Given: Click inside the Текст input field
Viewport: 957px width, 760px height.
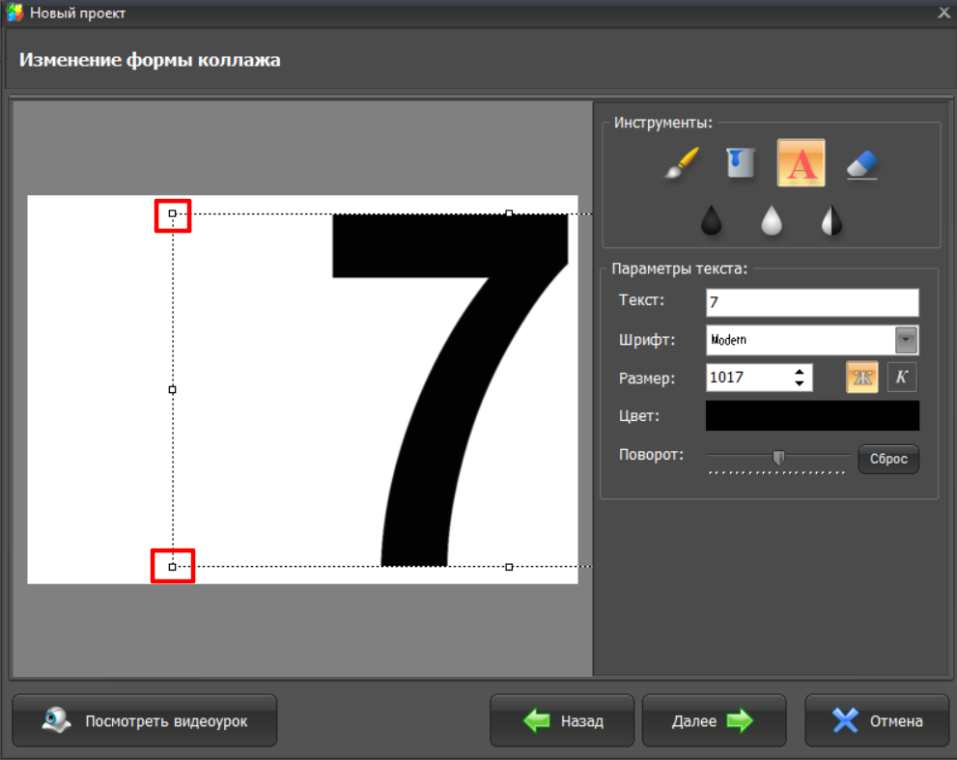Looking at the screenshot, I should [812, 302].
